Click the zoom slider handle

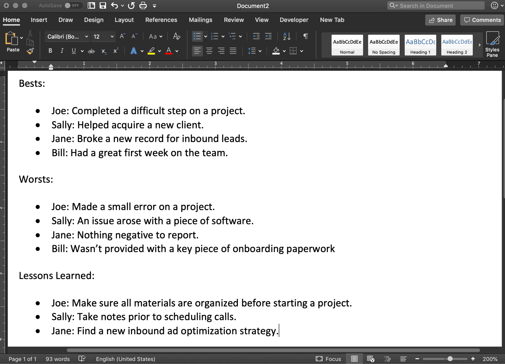pos(450,359)
